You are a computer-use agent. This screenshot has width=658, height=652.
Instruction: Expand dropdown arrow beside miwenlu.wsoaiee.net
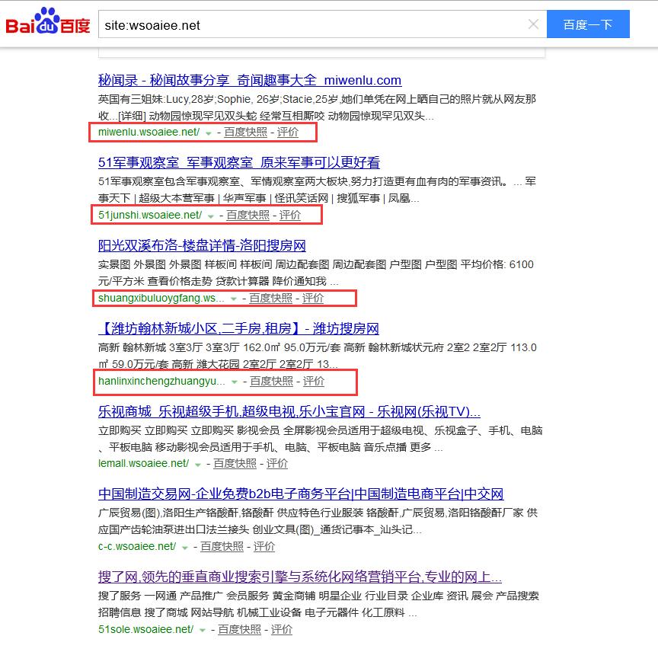pyautogui.click(x=209, y=133)
